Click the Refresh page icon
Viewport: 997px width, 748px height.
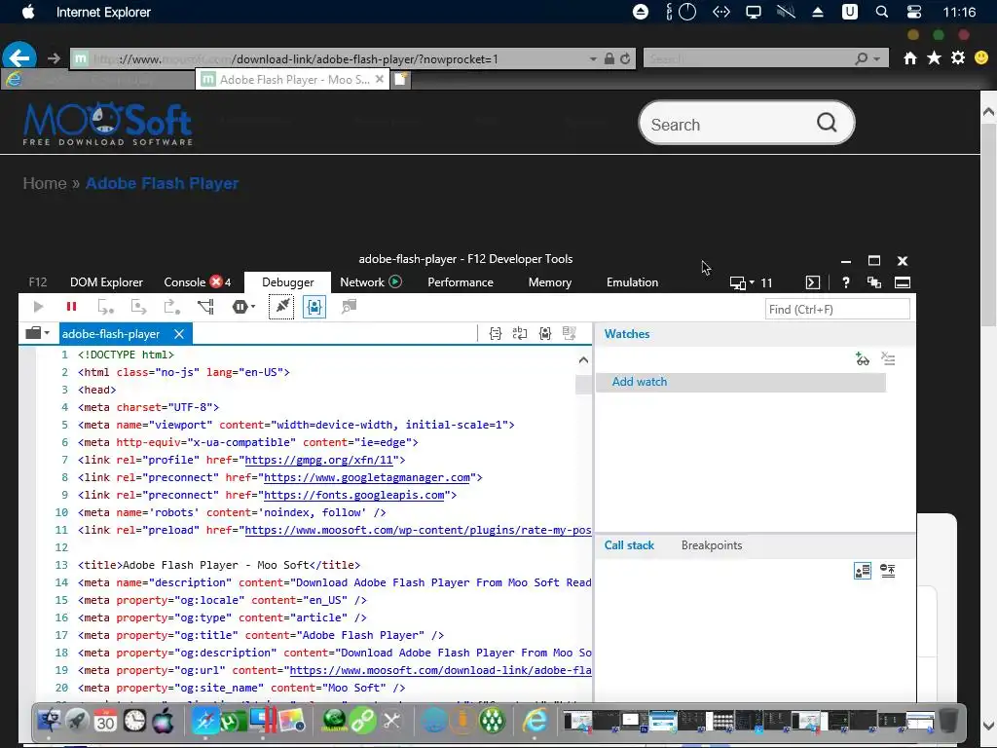[626, 58]
